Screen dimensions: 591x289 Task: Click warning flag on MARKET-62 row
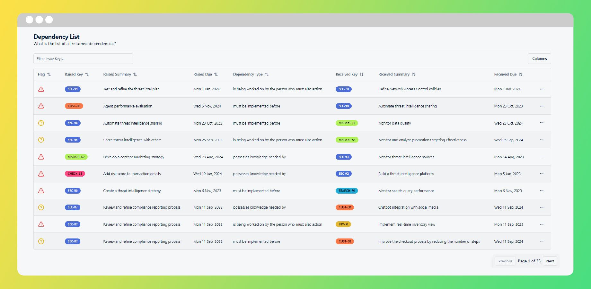(41, 157)
